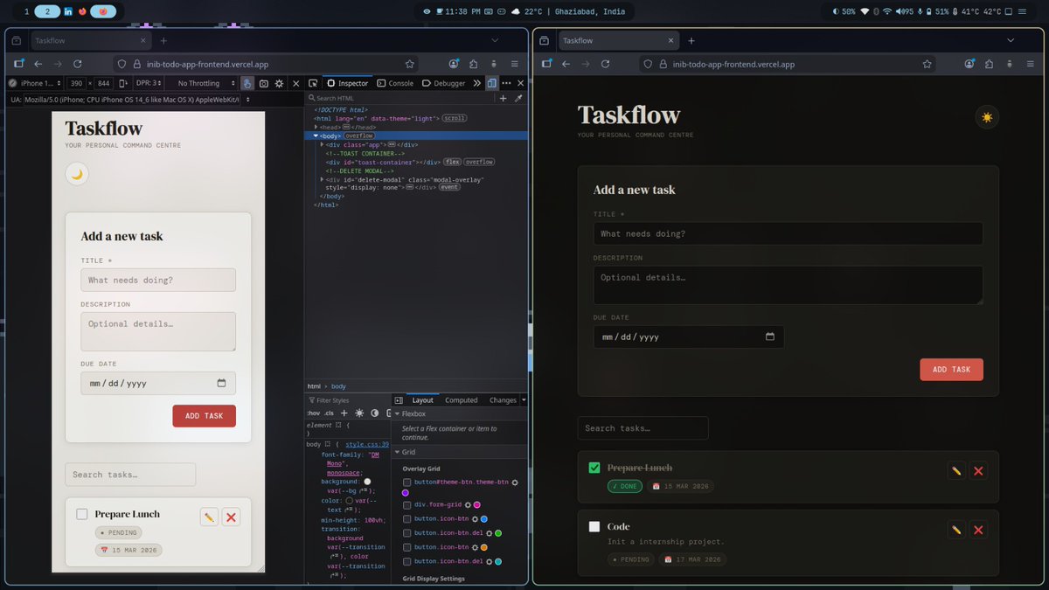Open application menu in dark Taskflow browser window
Screen dimensions: 1049x590
1030,64
